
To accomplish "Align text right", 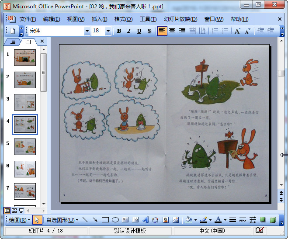I will click(x=182, y=31).
